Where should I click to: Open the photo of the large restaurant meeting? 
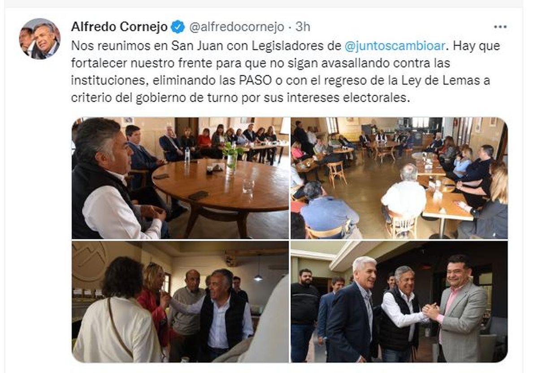pyautogui.click(x=399, y=178)
